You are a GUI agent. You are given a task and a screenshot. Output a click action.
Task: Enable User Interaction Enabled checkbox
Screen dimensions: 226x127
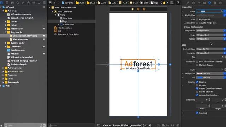point(197,62)
